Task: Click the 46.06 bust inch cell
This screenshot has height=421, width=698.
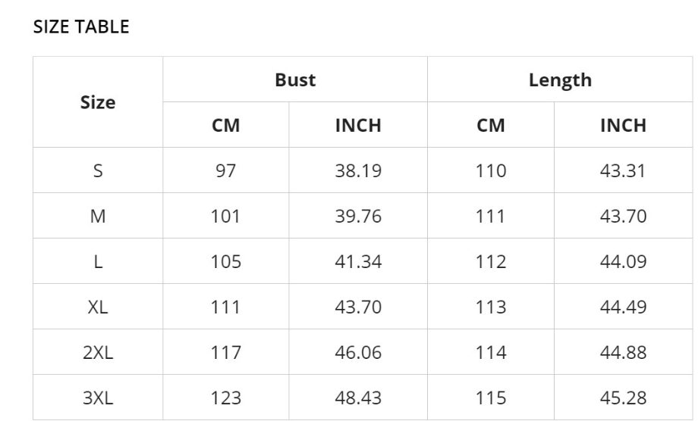Action: click(358, 353)
